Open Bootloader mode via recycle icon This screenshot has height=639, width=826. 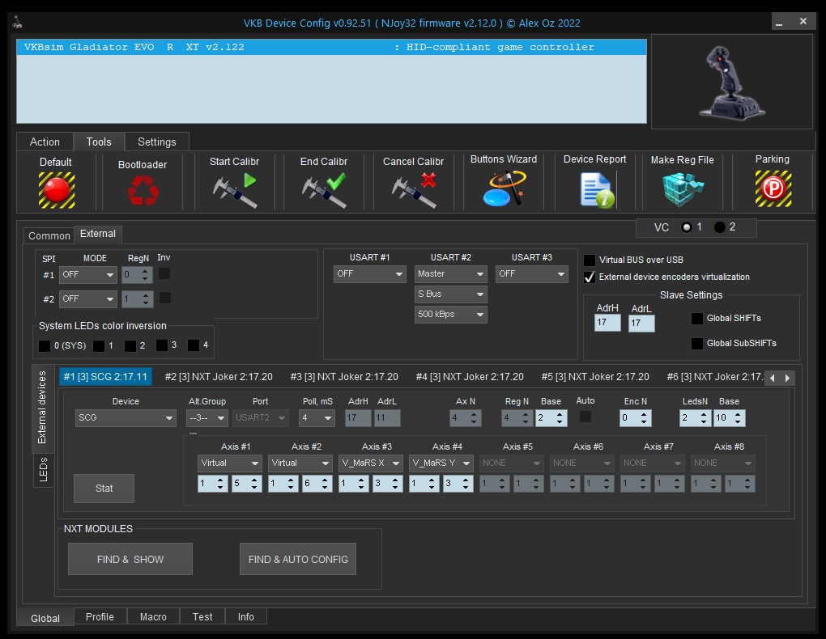(x=143, y=191)
